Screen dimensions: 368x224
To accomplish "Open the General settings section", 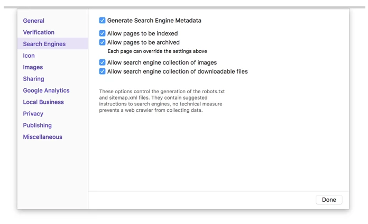I will click(34, 21).
